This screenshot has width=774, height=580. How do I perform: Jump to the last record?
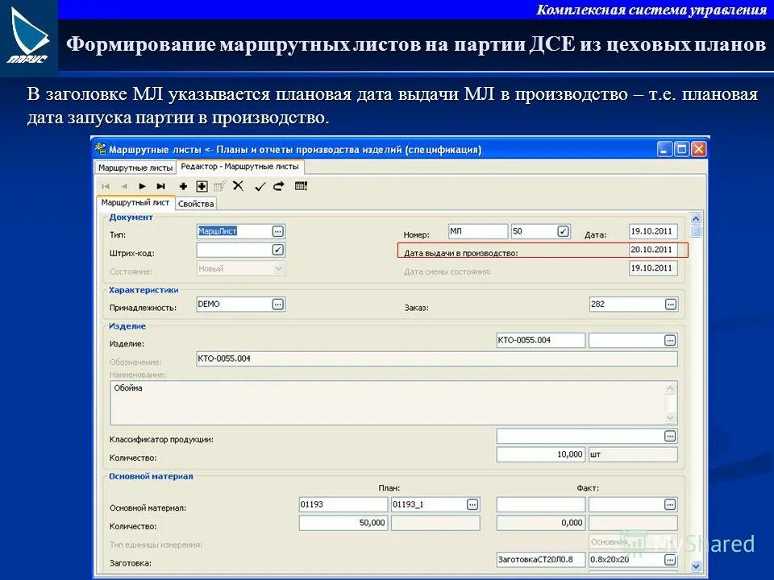(160, 185)
